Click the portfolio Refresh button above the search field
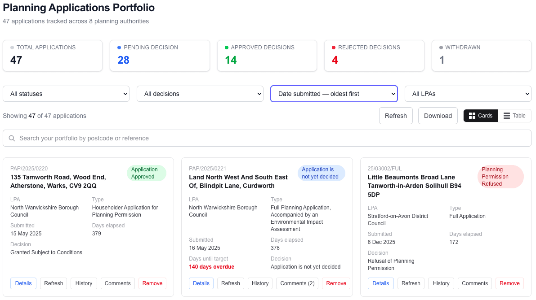The width and height of the screenshot is (536, 300). [x=396, y=116]
